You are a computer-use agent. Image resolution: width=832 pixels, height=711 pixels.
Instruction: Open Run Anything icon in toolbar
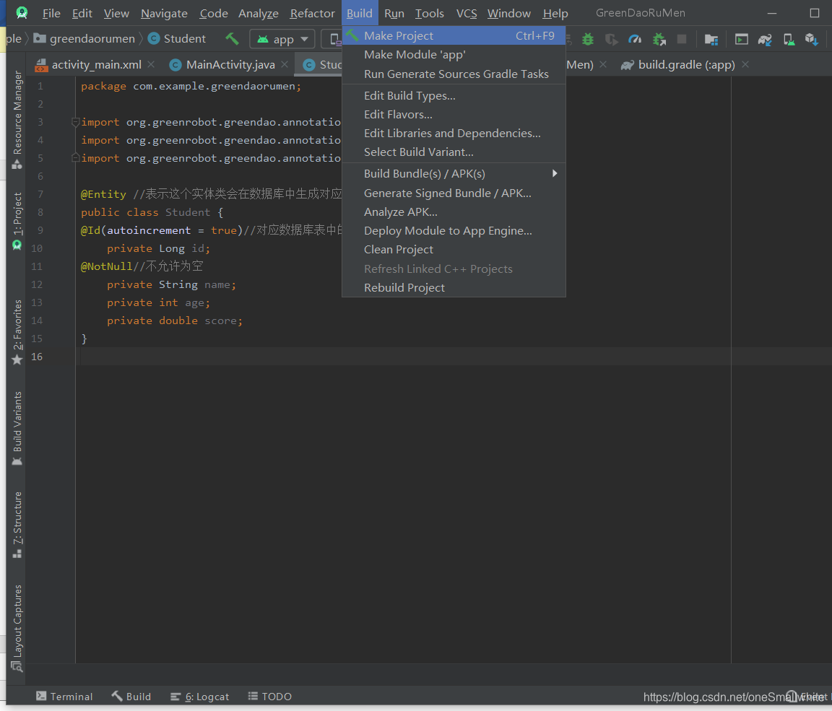click(x=741, y=39)
